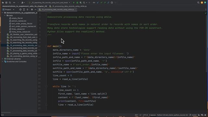Click the orange IDE updates icon

pyautogui.click(x=202, y=3)
